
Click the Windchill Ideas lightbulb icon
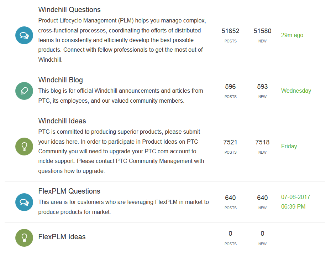pyautogui.click(x=24, y=146)
